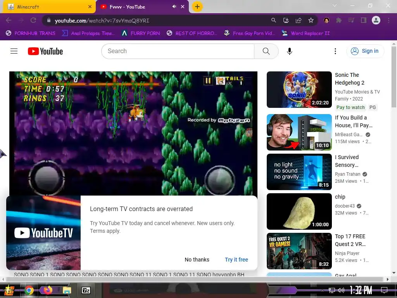Open media controls icon in toolbar
The height and width of the screenshot is (298, 397).
coord(351,20)
